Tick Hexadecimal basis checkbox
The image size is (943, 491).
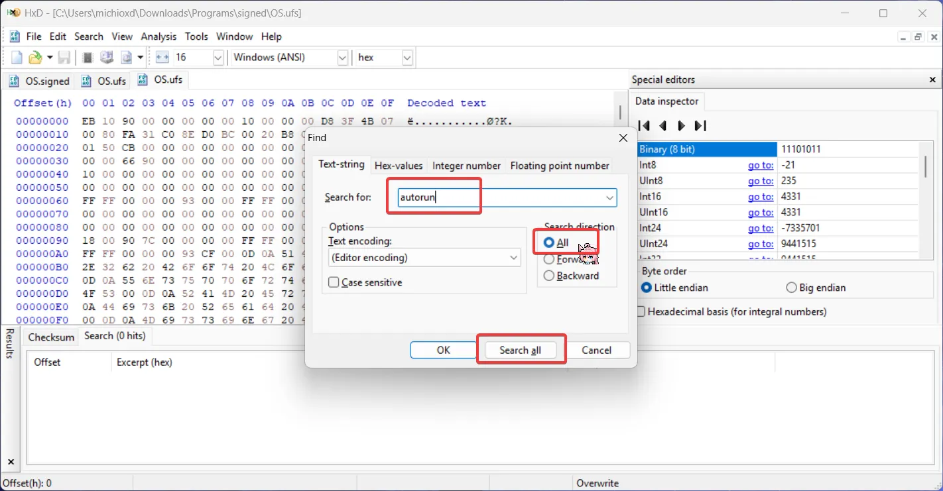641,311
